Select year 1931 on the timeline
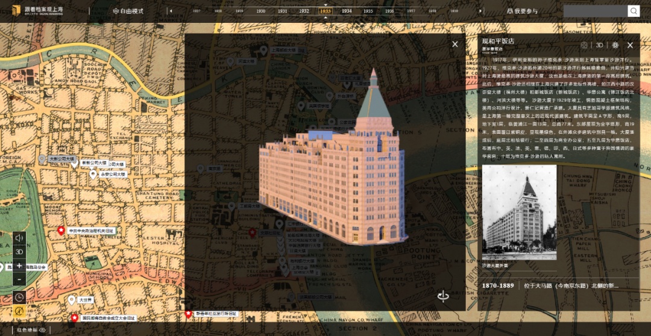 coord(282,11)
